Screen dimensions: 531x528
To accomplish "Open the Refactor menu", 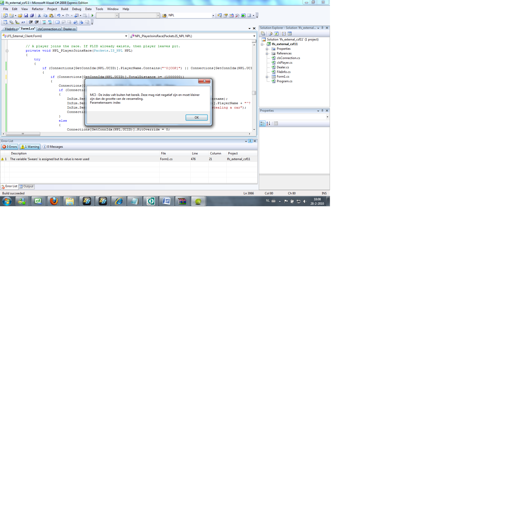I will [x=38, y=9].
